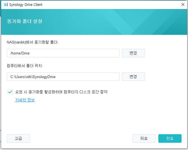Viewport: 188px width, 150px height.
Task: Click the Synology Drive Client title text
Action: [x=26, y=5]
